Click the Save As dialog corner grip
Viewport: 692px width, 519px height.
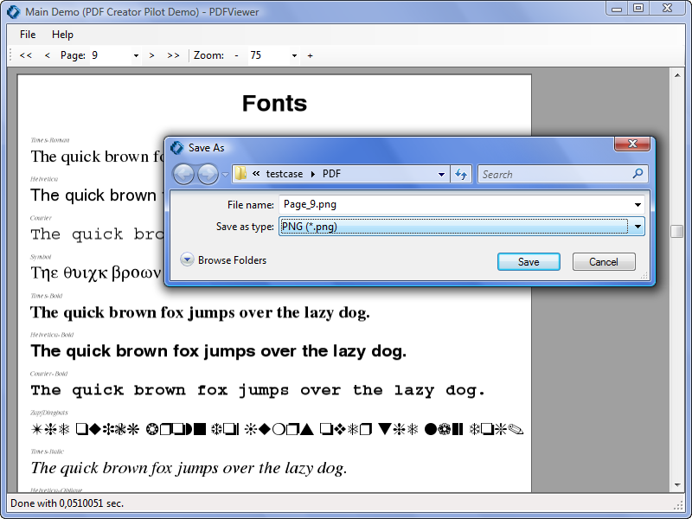tap(644, 275)
